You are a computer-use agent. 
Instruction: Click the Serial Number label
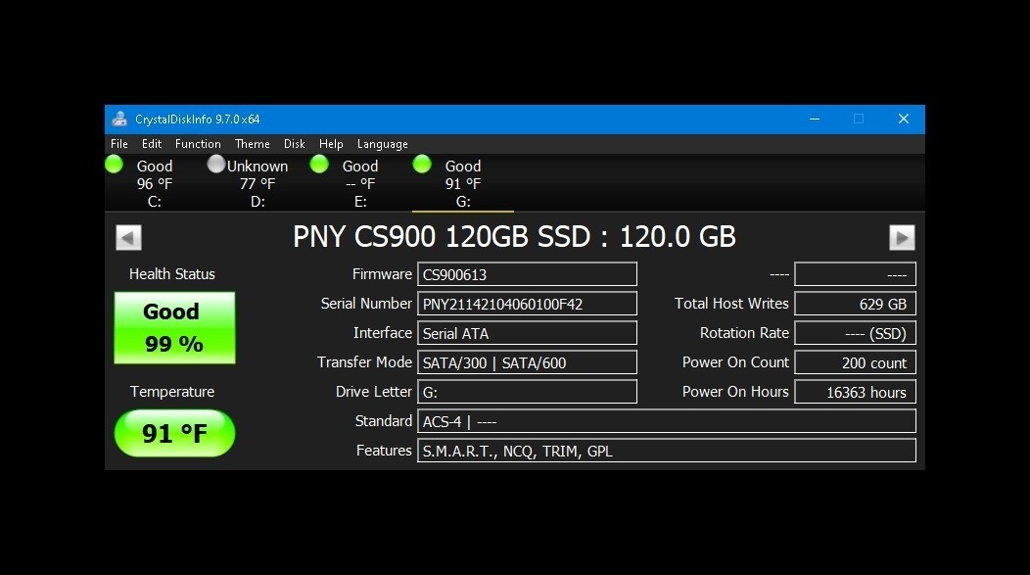[x=366, y=304]
